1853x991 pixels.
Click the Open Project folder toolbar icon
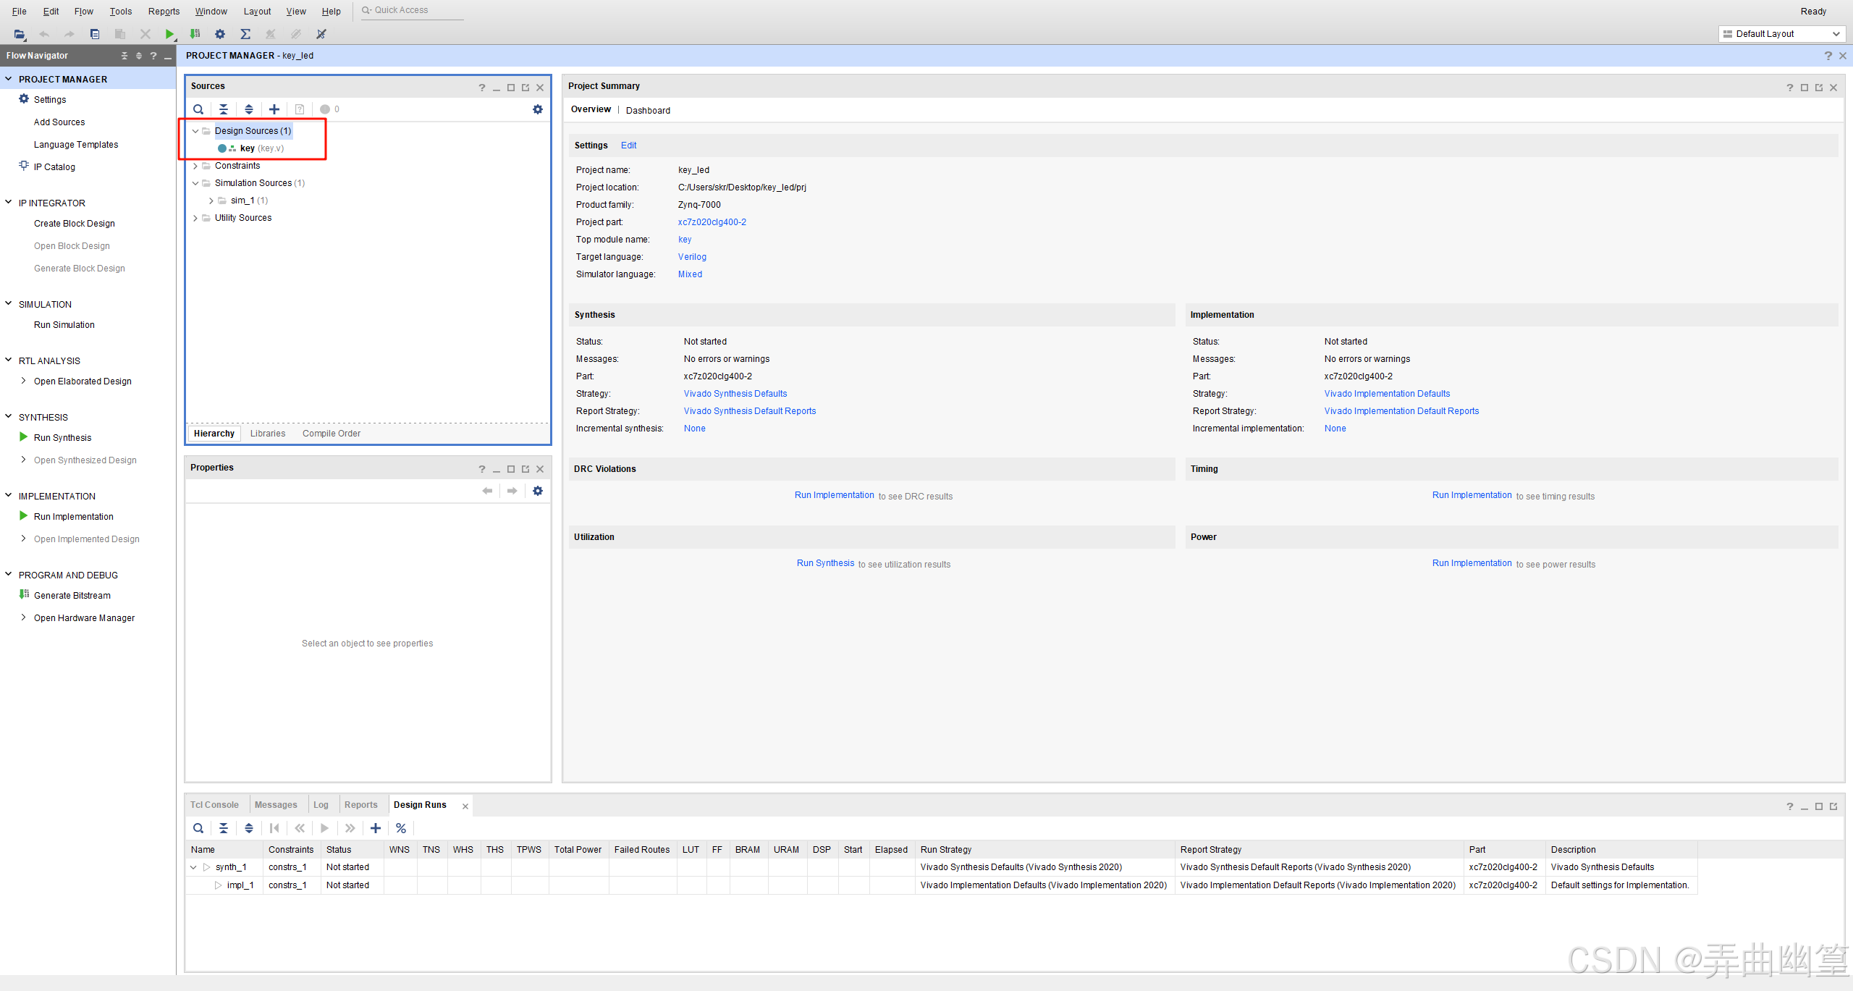(20, 34)
